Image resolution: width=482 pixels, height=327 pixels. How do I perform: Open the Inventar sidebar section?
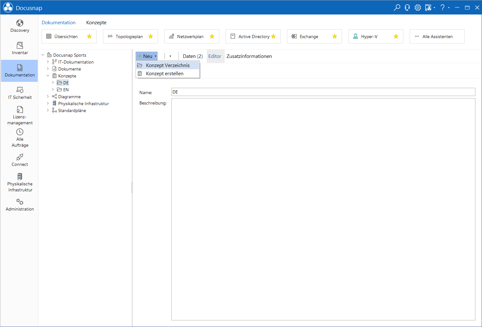20,48
